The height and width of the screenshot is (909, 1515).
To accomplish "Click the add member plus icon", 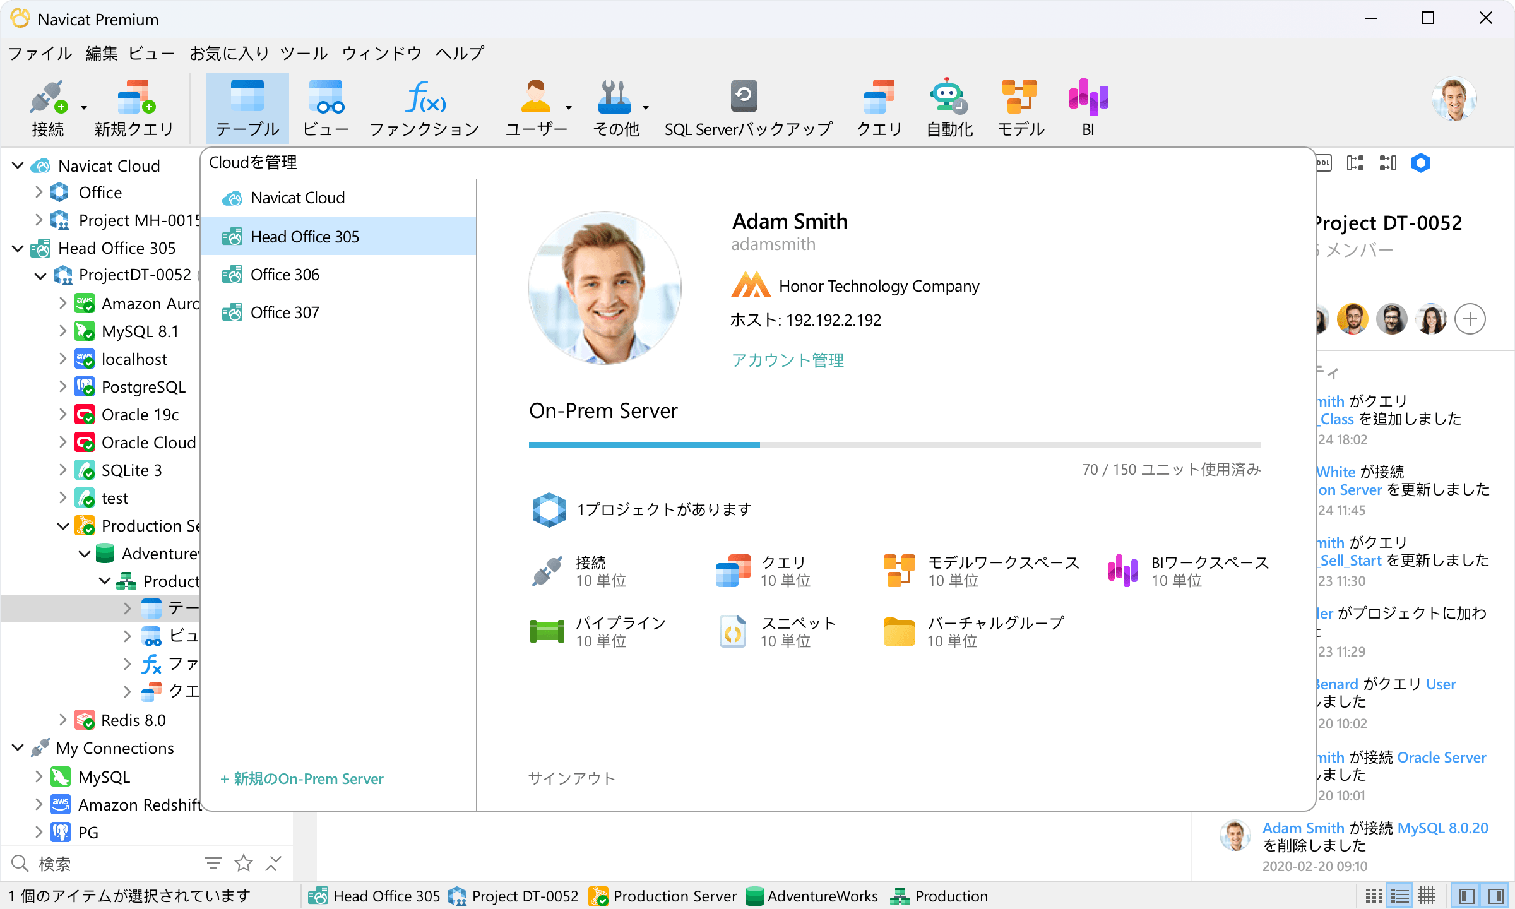I will [1470, 319].
